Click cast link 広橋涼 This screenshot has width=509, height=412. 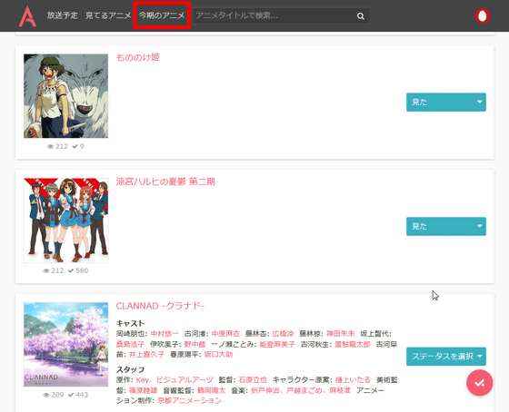tap(283, 334)
